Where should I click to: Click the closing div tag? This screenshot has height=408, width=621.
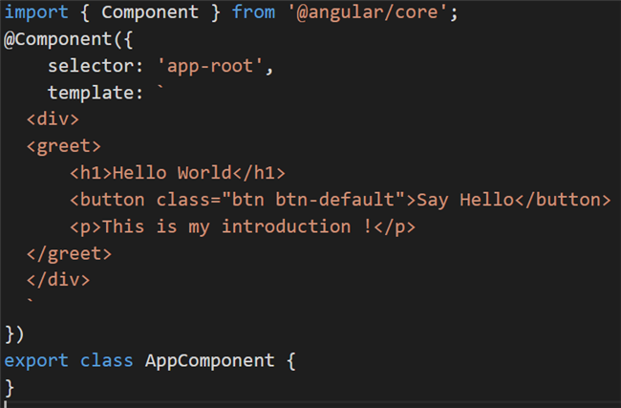(x=58, y=280)
